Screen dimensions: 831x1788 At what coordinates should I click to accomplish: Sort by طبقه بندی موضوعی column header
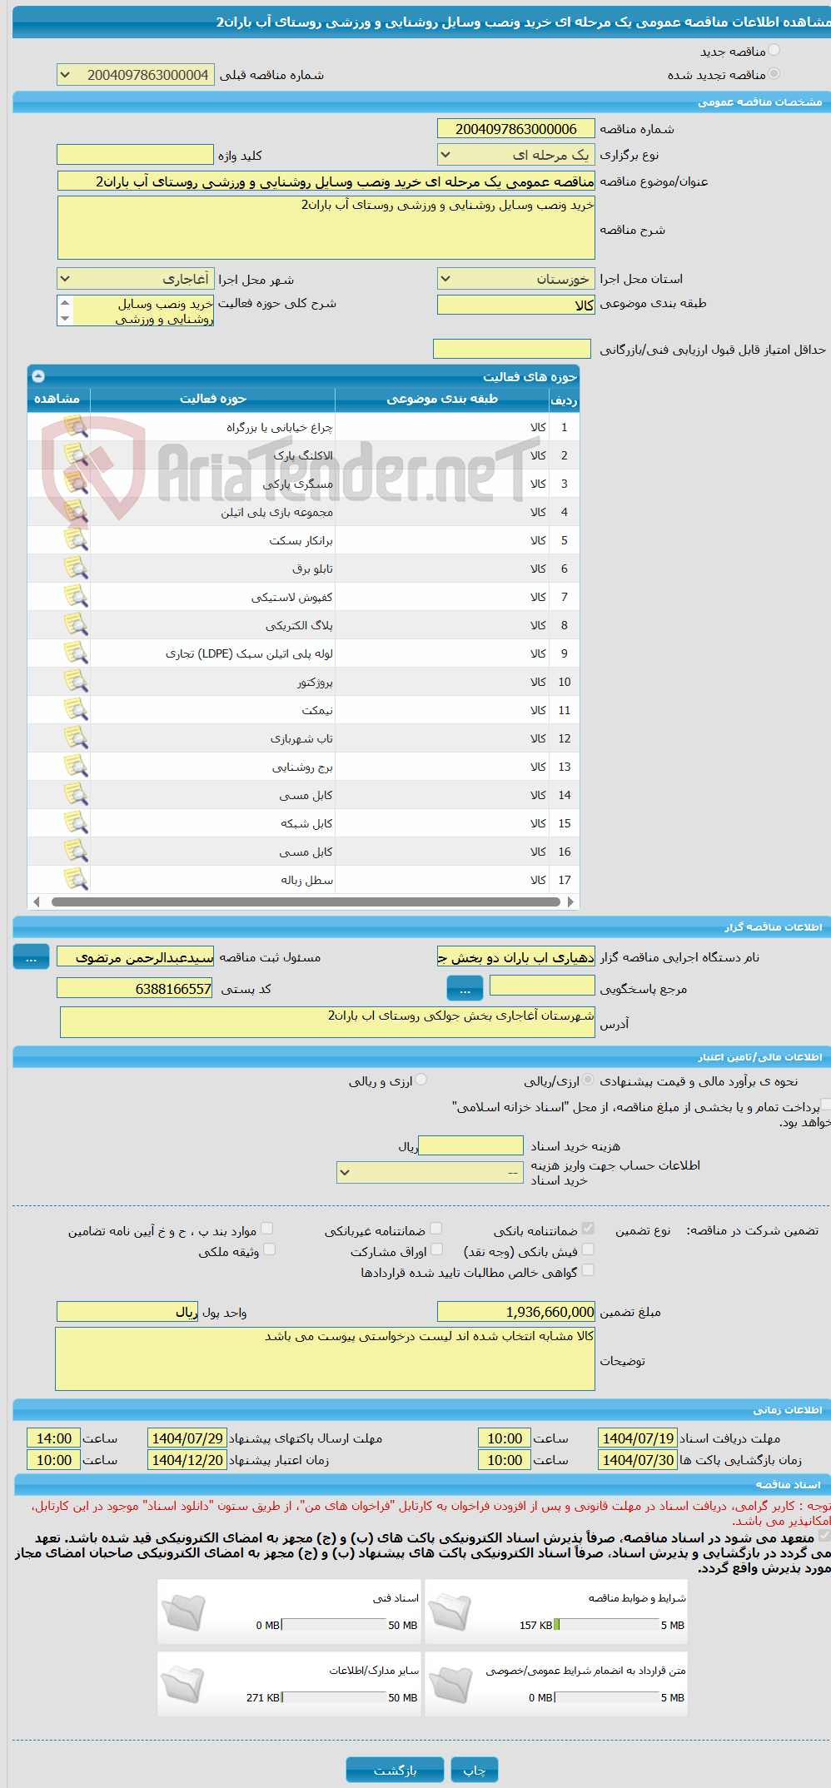(442, 400)
